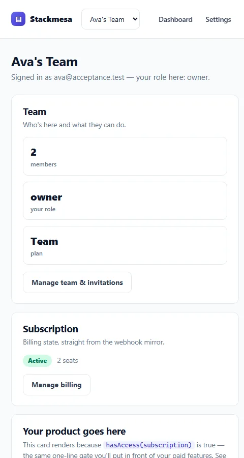Viewport: 244px width, 458px height.
Task: Click the Ava's Team page heading
Action: coord(44,62)
